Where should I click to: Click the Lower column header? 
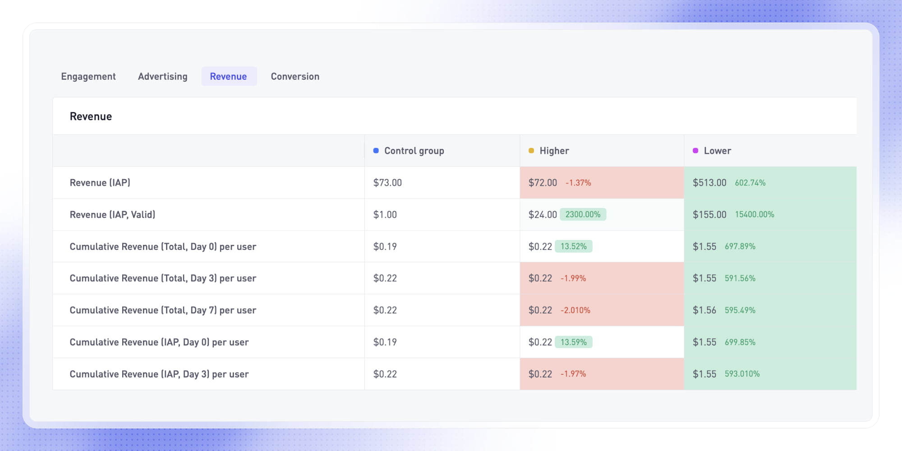point(718,150)
